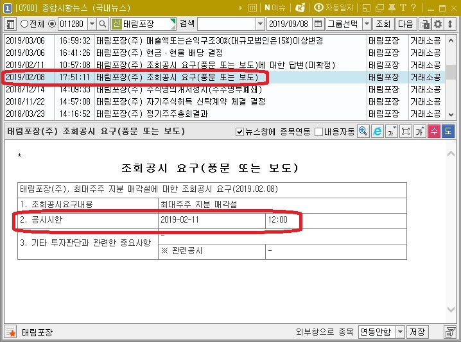Click the [0700] 종합시황뉴스 window title

point(73,8)
